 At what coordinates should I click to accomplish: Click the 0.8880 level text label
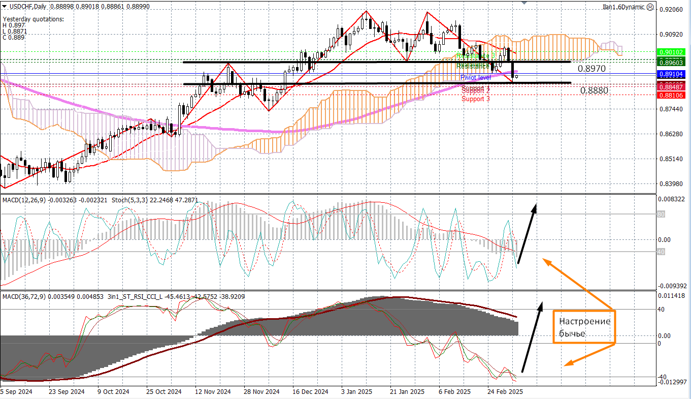(594, 90)
